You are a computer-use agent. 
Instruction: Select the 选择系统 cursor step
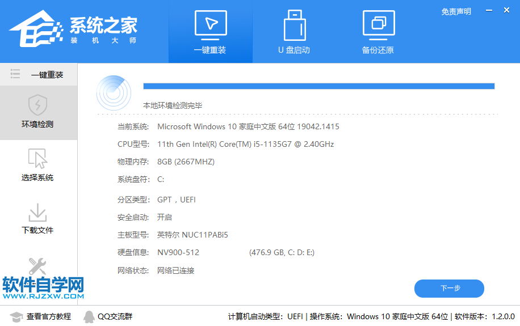coord(39,165)
